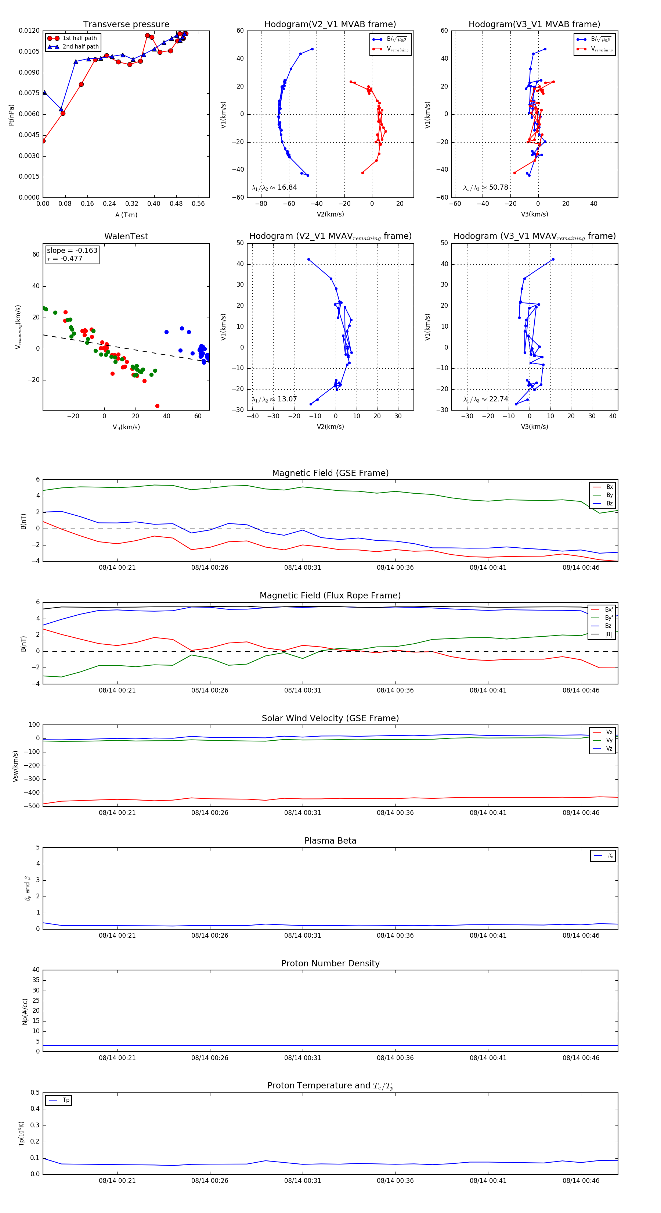This screenshot has width=661, height=1213.
Task: Click "08/14 00:21" tick under GSE magnetic field plot
Action: (117, 568)
